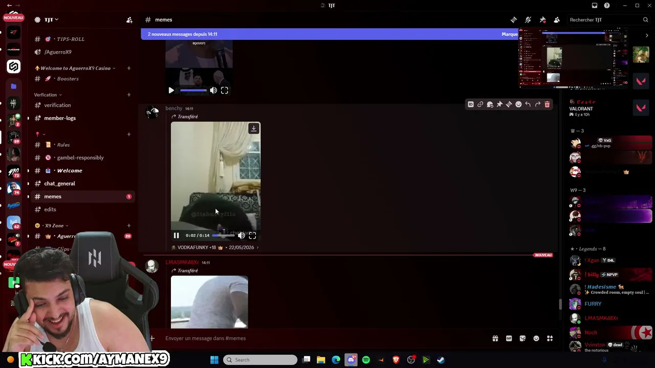This screenshot has width=655, height=368.
Task: Open the Rules channel
Action: 63,145
